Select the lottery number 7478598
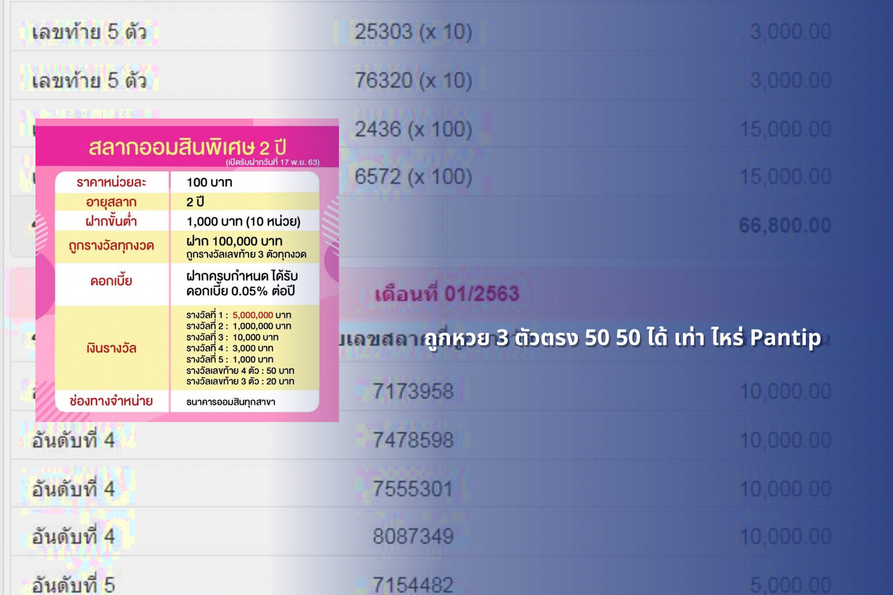 pos(413,440)
